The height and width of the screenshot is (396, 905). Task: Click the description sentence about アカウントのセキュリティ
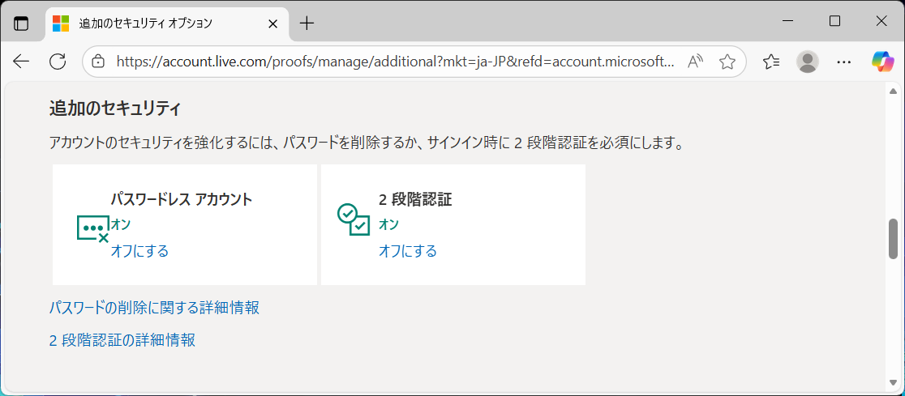[367, 143]
